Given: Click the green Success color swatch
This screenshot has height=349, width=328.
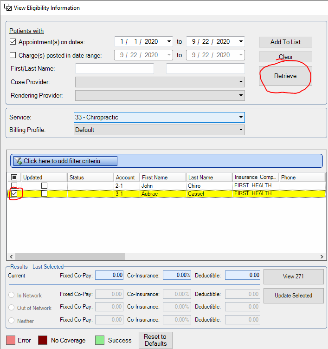Looking at the screenshot, I should 100,340.
